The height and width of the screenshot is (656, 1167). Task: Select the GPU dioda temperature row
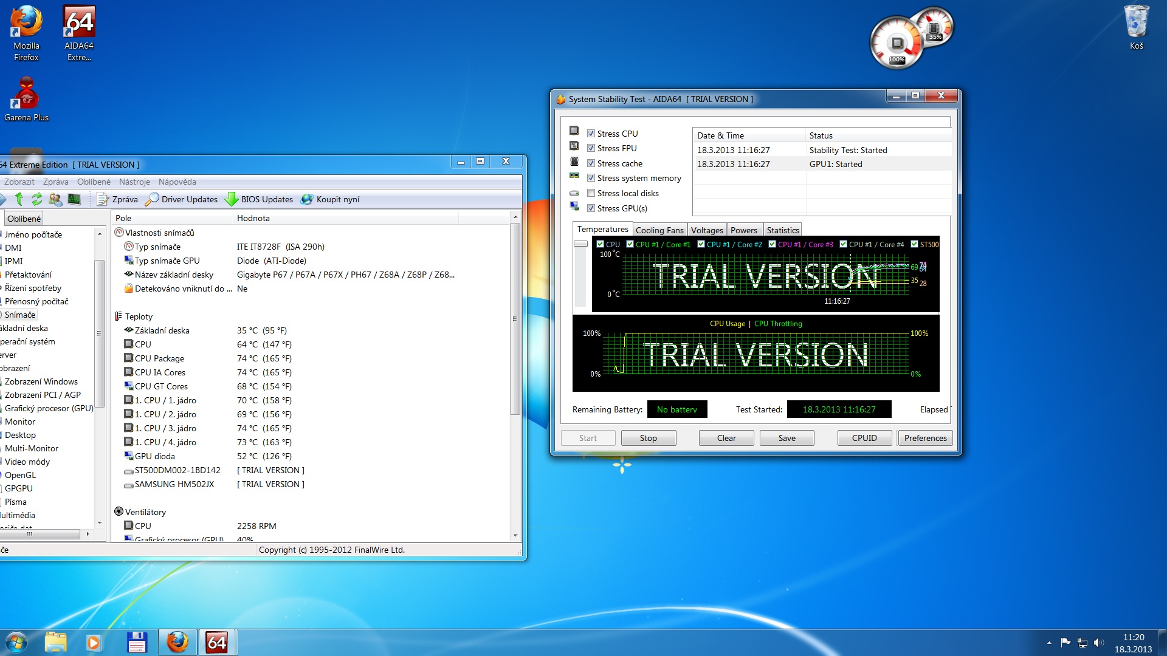click(311, 456)
